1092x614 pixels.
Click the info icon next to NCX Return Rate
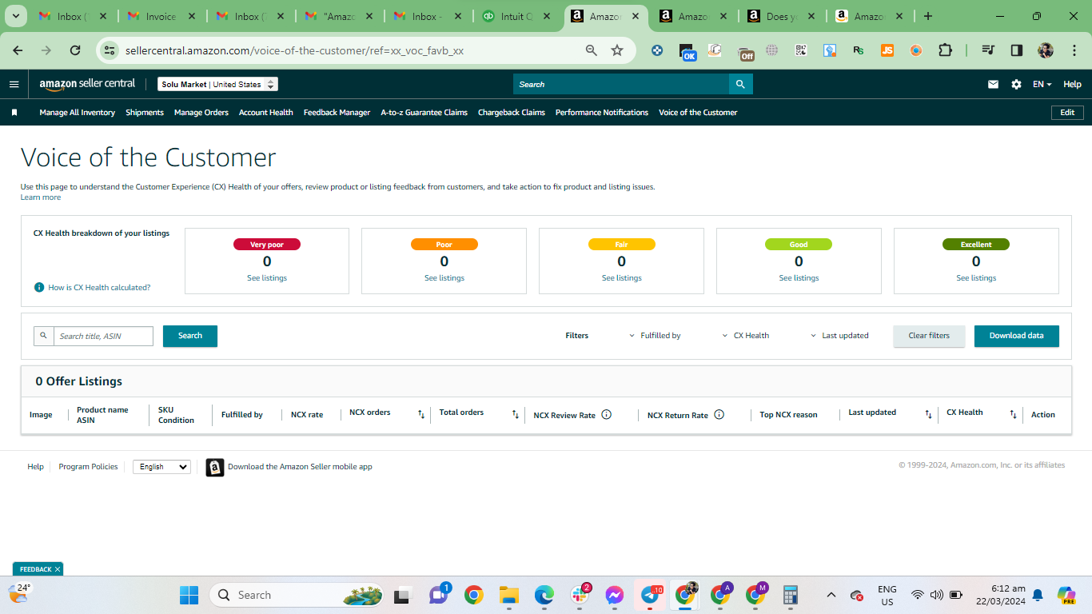click(x=719, y=415)
